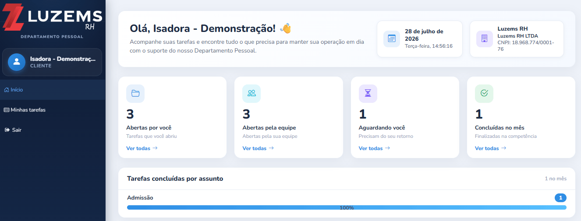Click the home icon next to Início
Image resolution: width=581 pixels, height=221 pixels.
coord(7,90)
